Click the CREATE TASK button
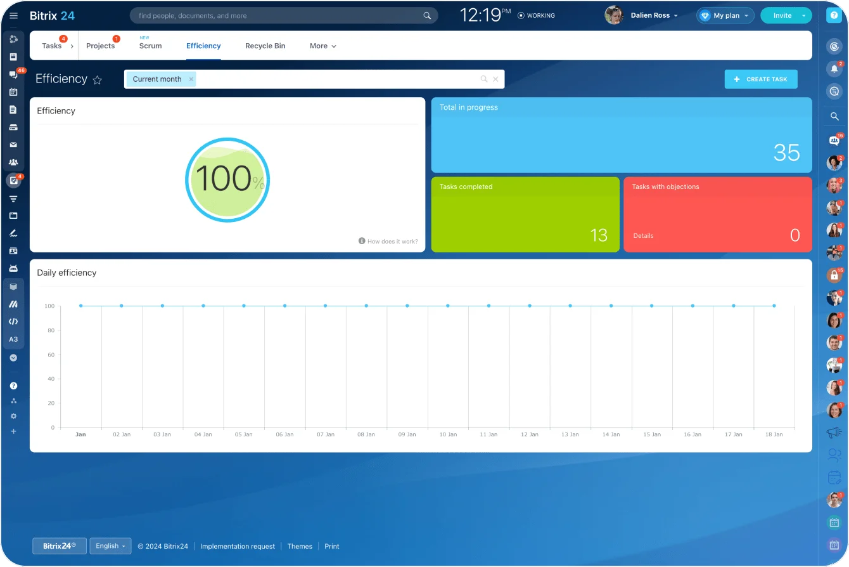 pyautogui.click(x=760, y=79)
